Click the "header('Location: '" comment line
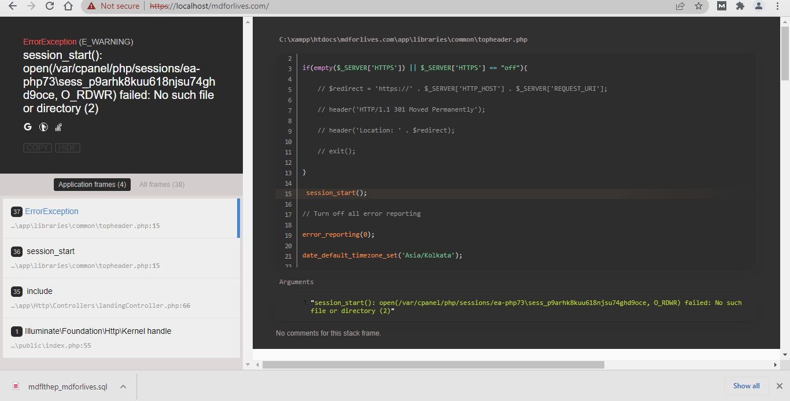Viewport: 790px width, 401px height. [386, 131]
